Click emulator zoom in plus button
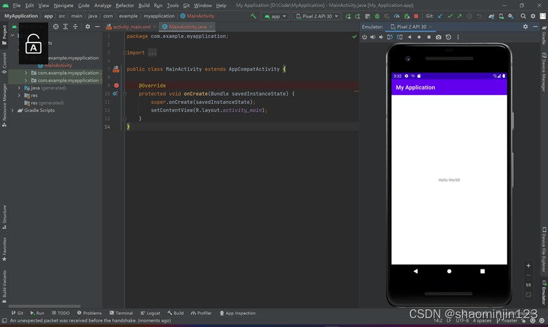The image size is (548, 327). 528,266
